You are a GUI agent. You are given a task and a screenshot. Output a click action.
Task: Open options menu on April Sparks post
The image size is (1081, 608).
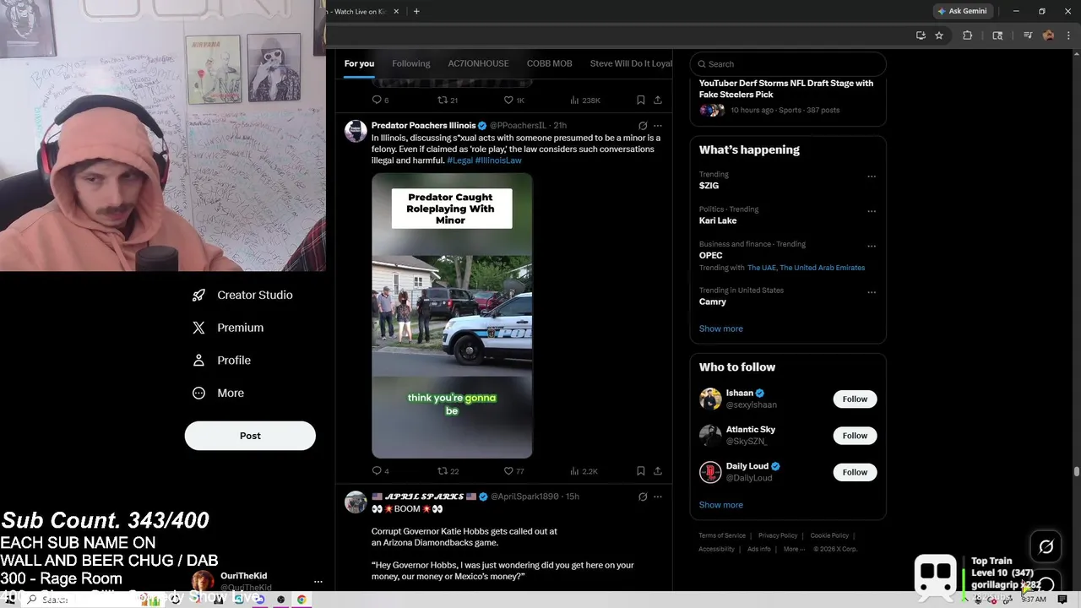(658, 497)
